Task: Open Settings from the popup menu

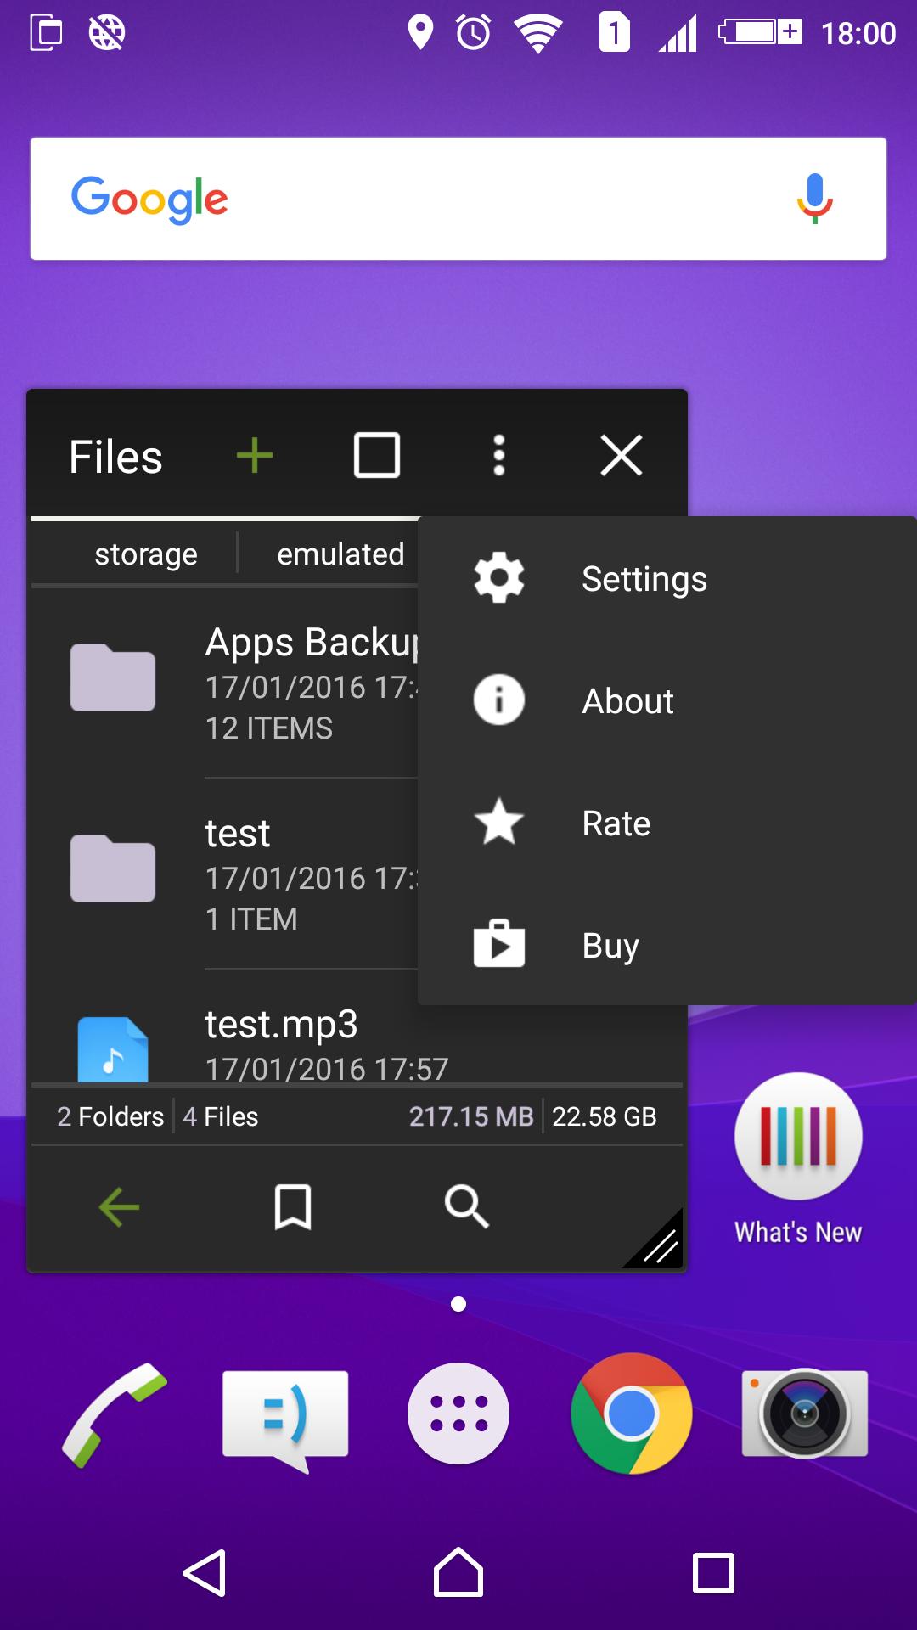Action: pyautogui.click(x=644, y=579)
